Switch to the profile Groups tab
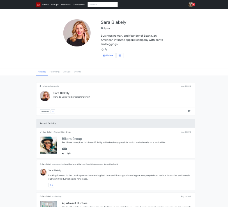 click(66, 72)
